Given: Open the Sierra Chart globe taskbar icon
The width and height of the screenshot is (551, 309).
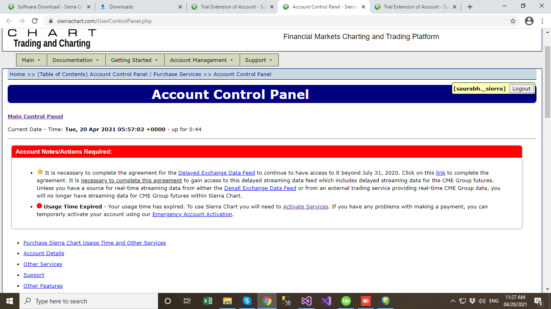Looking at the screenshot, I should point(385,301).
